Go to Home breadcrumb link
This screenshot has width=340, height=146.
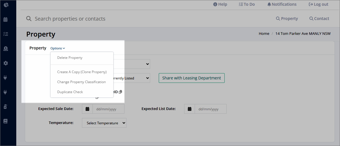click(264, 34)
